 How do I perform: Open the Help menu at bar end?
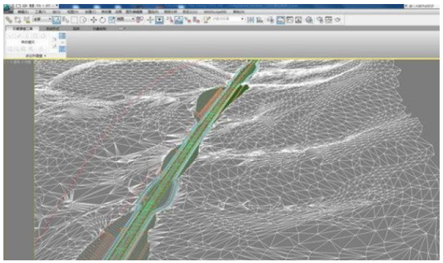tap(239, 12)
